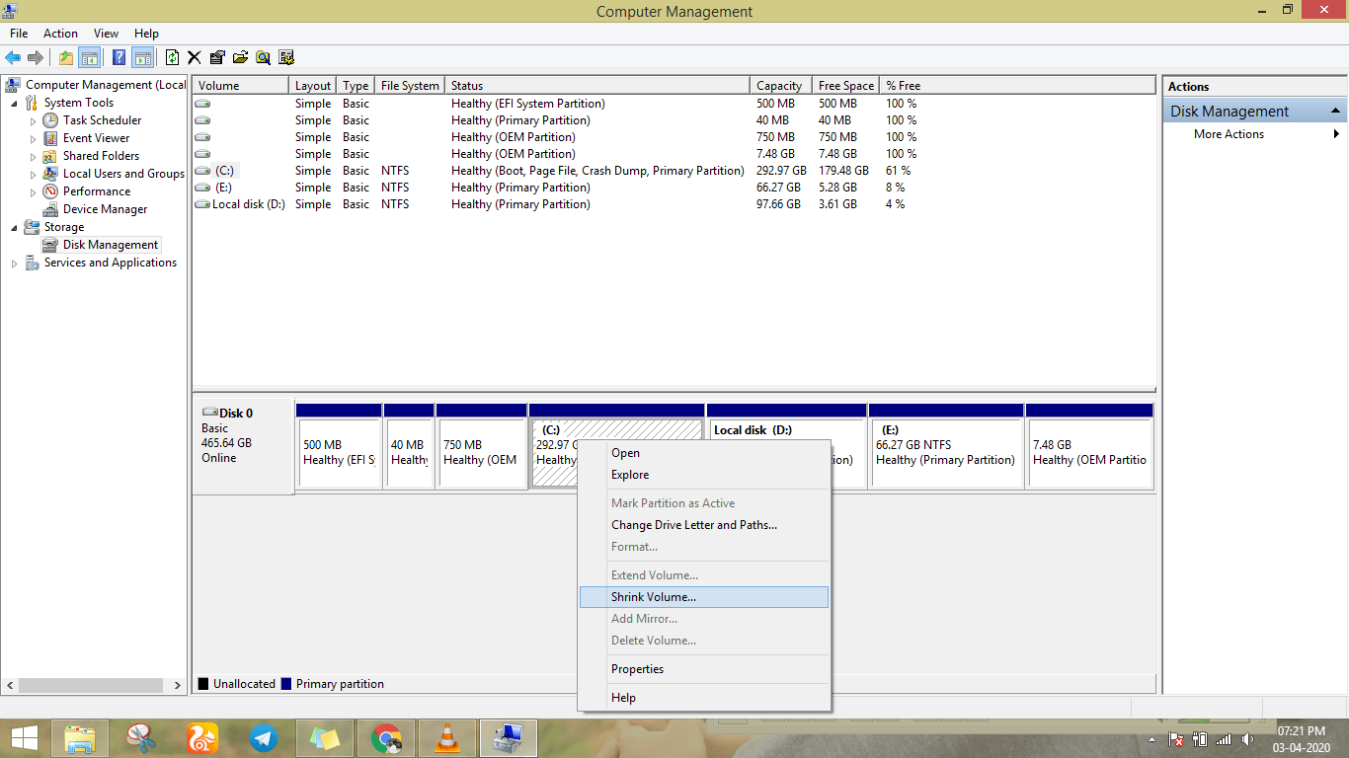Open the Windows Start button
Screen dimensions: 1349x758
point(25,737)
